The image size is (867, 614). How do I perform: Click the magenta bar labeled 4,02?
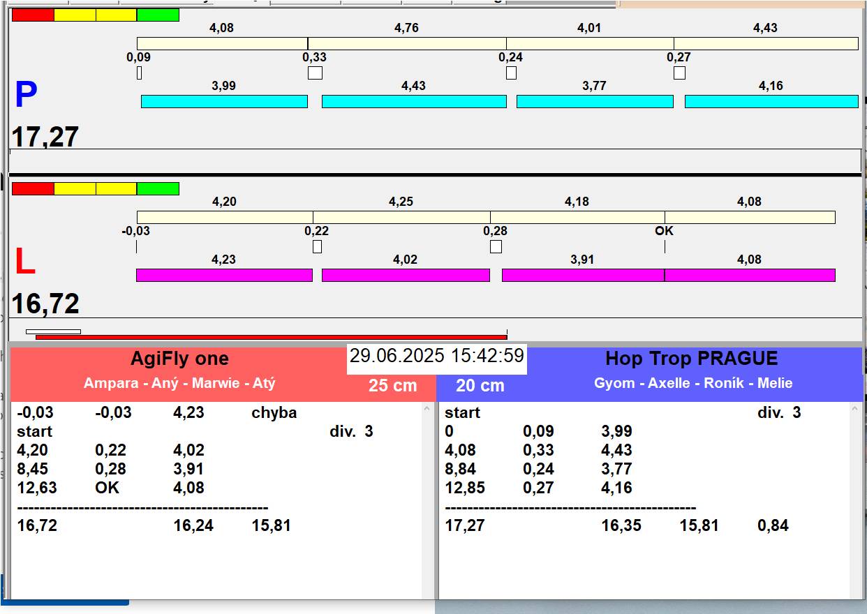click(x=406, y=275)
